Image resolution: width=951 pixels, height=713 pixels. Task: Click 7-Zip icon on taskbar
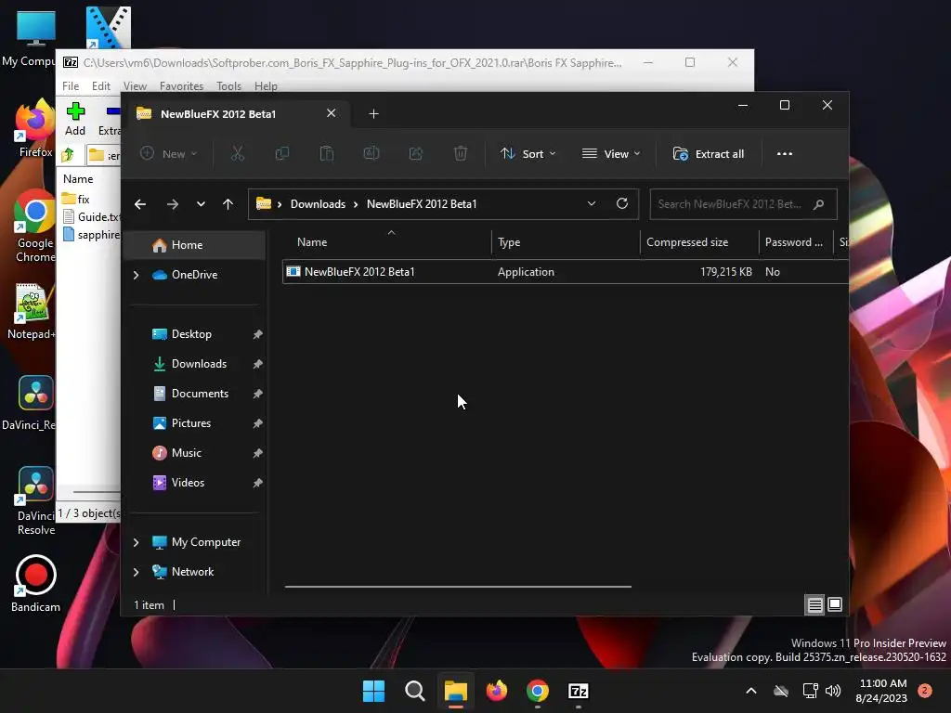pyautogui.click(x=578, y=691)
